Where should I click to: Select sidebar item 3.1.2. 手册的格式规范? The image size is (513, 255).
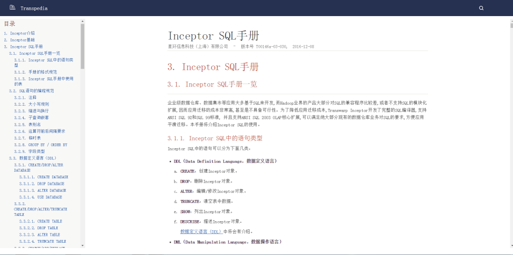tap(35, 72)
